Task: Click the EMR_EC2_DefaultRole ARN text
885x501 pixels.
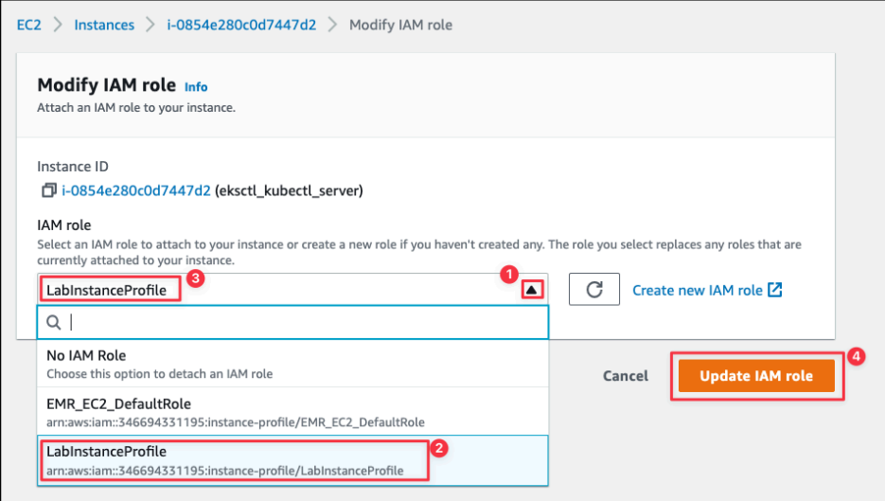Action: 236,422
